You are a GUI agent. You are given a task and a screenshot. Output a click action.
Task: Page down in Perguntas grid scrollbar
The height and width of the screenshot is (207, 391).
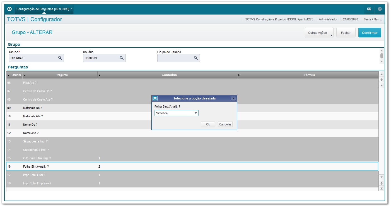(382, 183)
